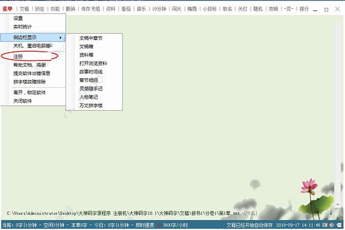Choose 文稿中章节 in sidebar submenu

tap(91, 38)
